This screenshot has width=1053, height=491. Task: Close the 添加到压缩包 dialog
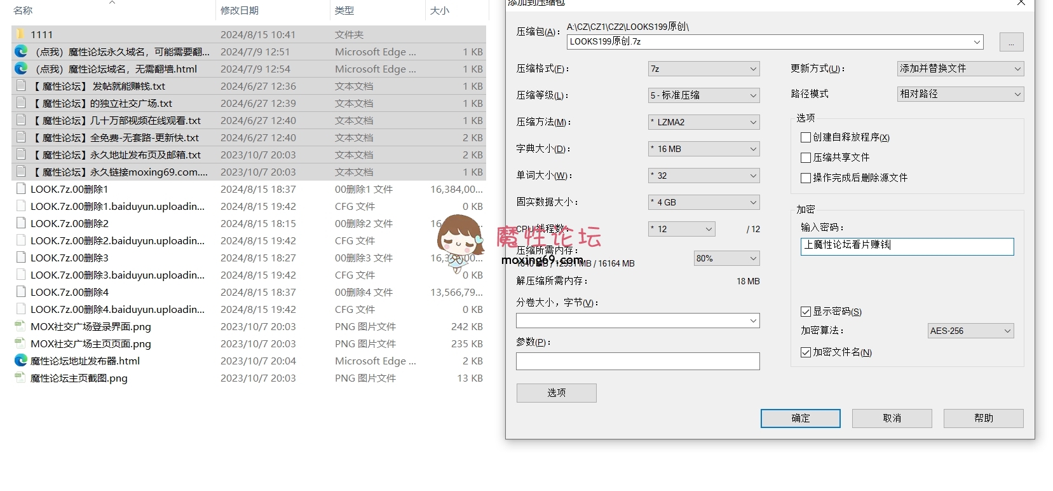point(1021,3)
